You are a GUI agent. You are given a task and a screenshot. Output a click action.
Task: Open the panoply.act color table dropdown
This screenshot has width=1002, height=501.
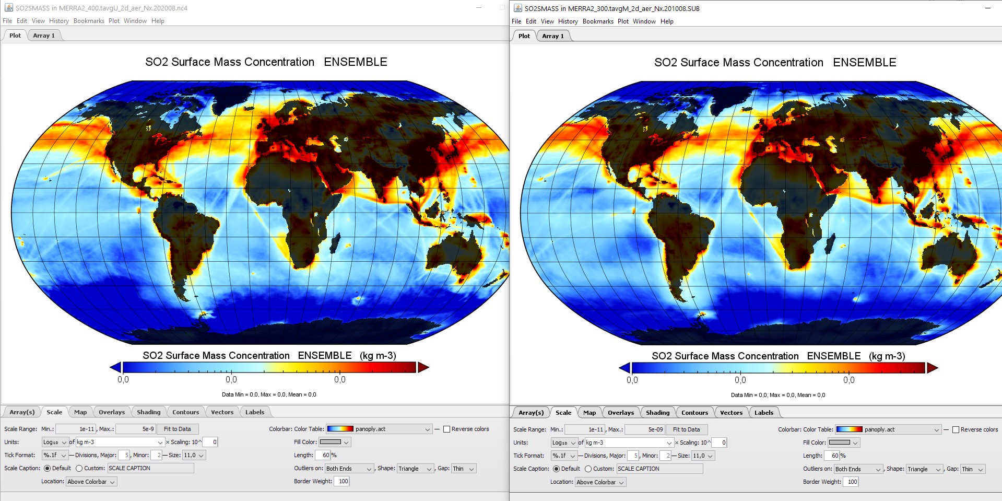coord(426,429)
